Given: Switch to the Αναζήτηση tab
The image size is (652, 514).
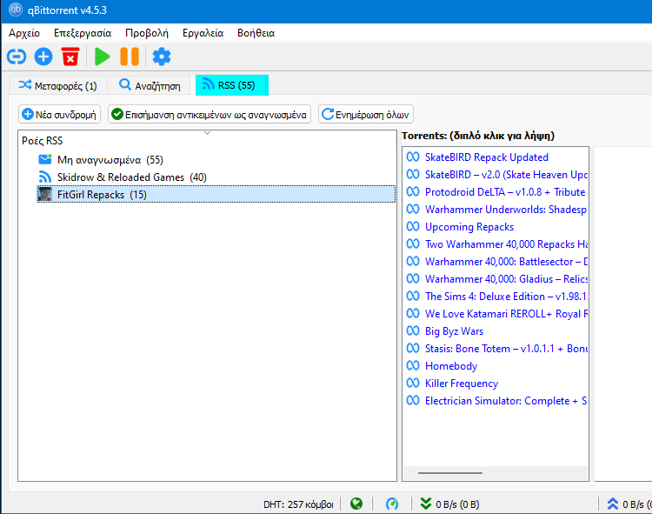Looking at the screenshot, I should pos(150,85).
